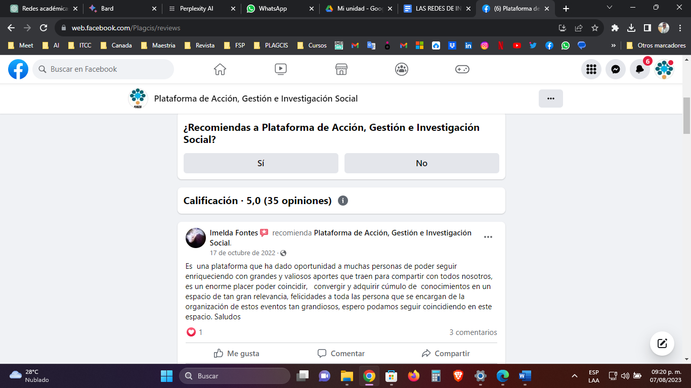Open Facebook Groups icon
The width and height of the screenshot is (691, 388).
(402, 69)
